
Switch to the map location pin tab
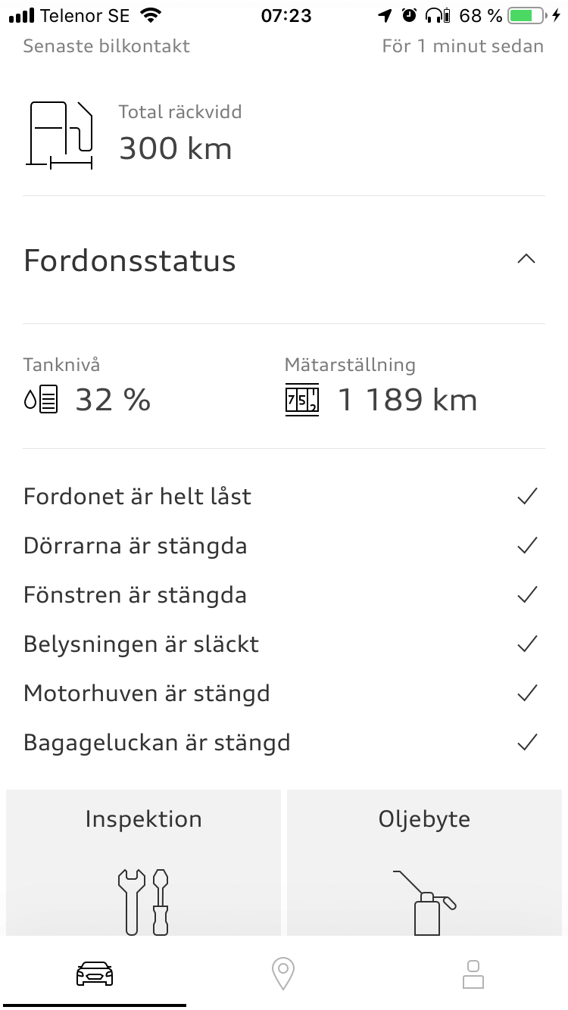(x=283, y=974)
